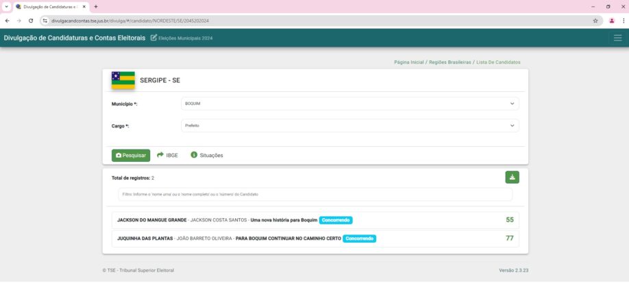Image resolution: width=629 pixels, height=288 pixels.
Task: Reload the current page
Action: (30, 21)
